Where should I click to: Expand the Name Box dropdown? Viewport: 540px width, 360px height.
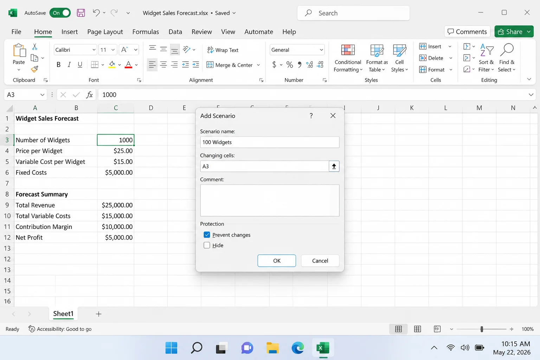pos(42,95)
